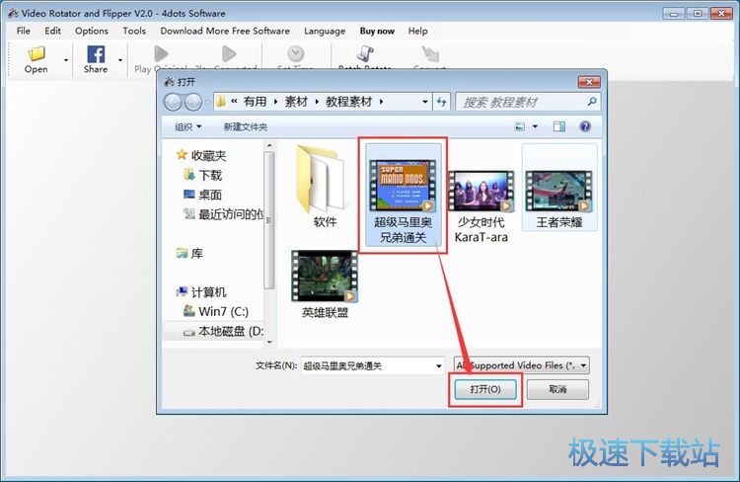Screen dimensions: 740x482
Task: Select the 软件 folder
Action: (x=325, y=187)
